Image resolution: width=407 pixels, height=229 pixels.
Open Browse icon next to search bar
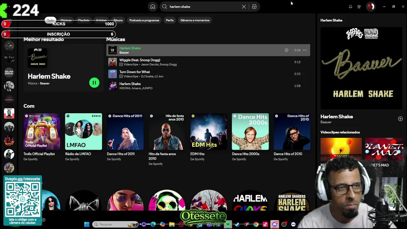coord(254,7)
